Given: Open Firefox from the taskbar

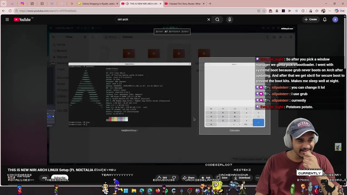Looking at the screenshot, I should point(158,191).
